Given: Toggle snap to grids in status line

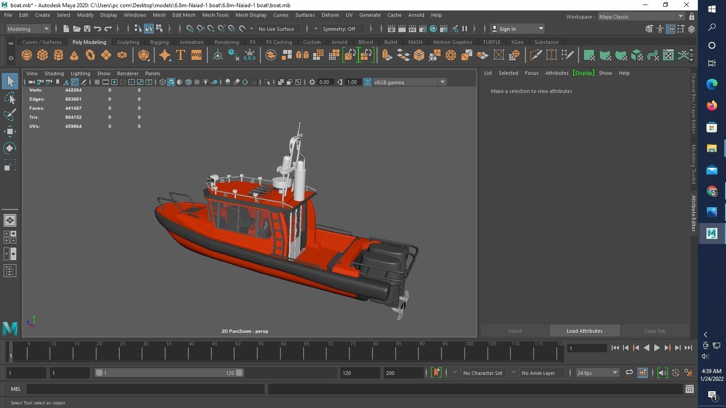Looking at the screenshot, I should pos(190,29).
